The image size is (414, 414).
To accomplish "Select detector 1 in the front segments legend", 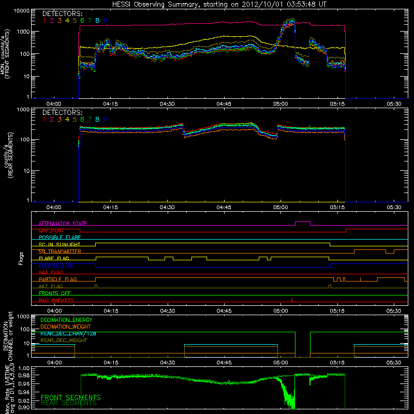I will (45, 21).
